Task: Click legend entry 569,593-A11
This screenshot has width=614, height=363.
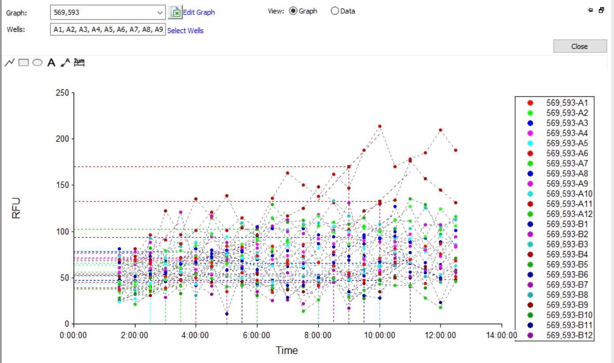Action: pyautogui.click(x=569, y=204)
